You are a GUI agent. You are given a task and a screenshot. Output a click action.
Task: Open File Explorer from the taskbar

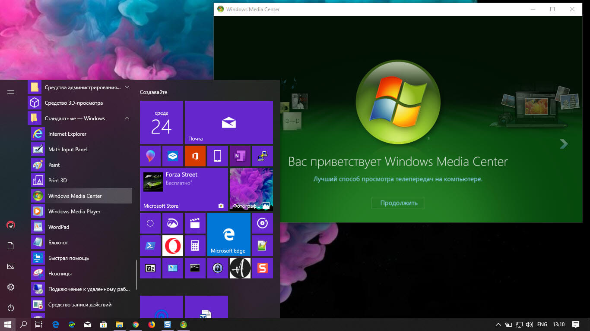(120, 325)
